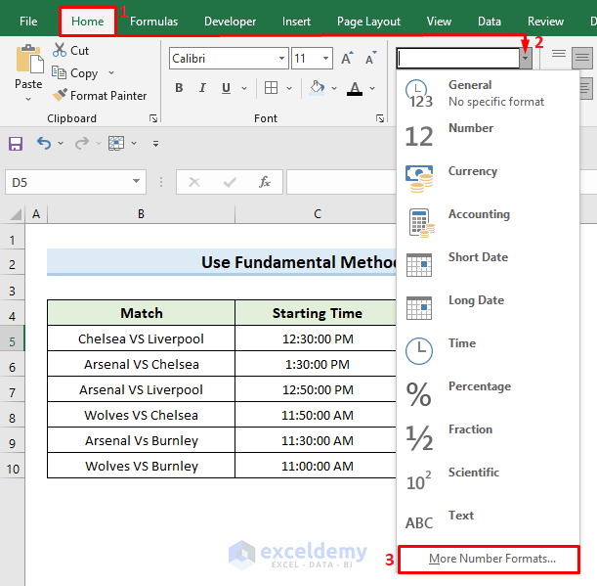Viewport: 597px width, 586px height.
Task: Open the Page Layout tab
Action: pos(368,22)
